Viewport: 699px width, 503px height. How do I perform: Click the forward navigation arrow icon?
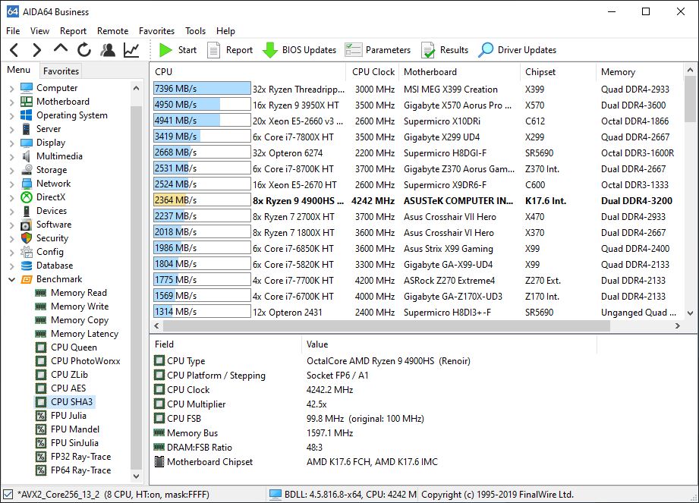tap(36, 50)
